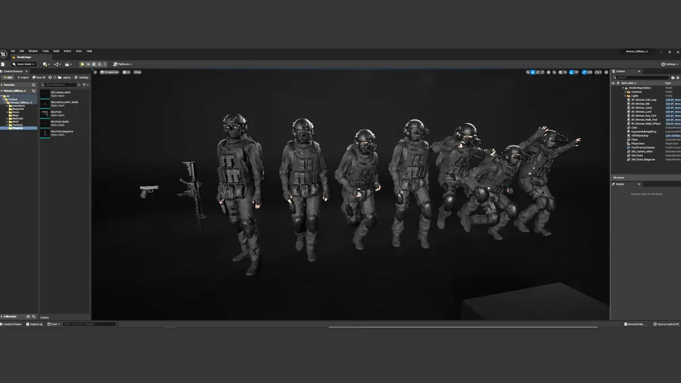The image size is (681, 383).
Task: Open the Blueprints toolbar icon menu
Action: point(57,64)
